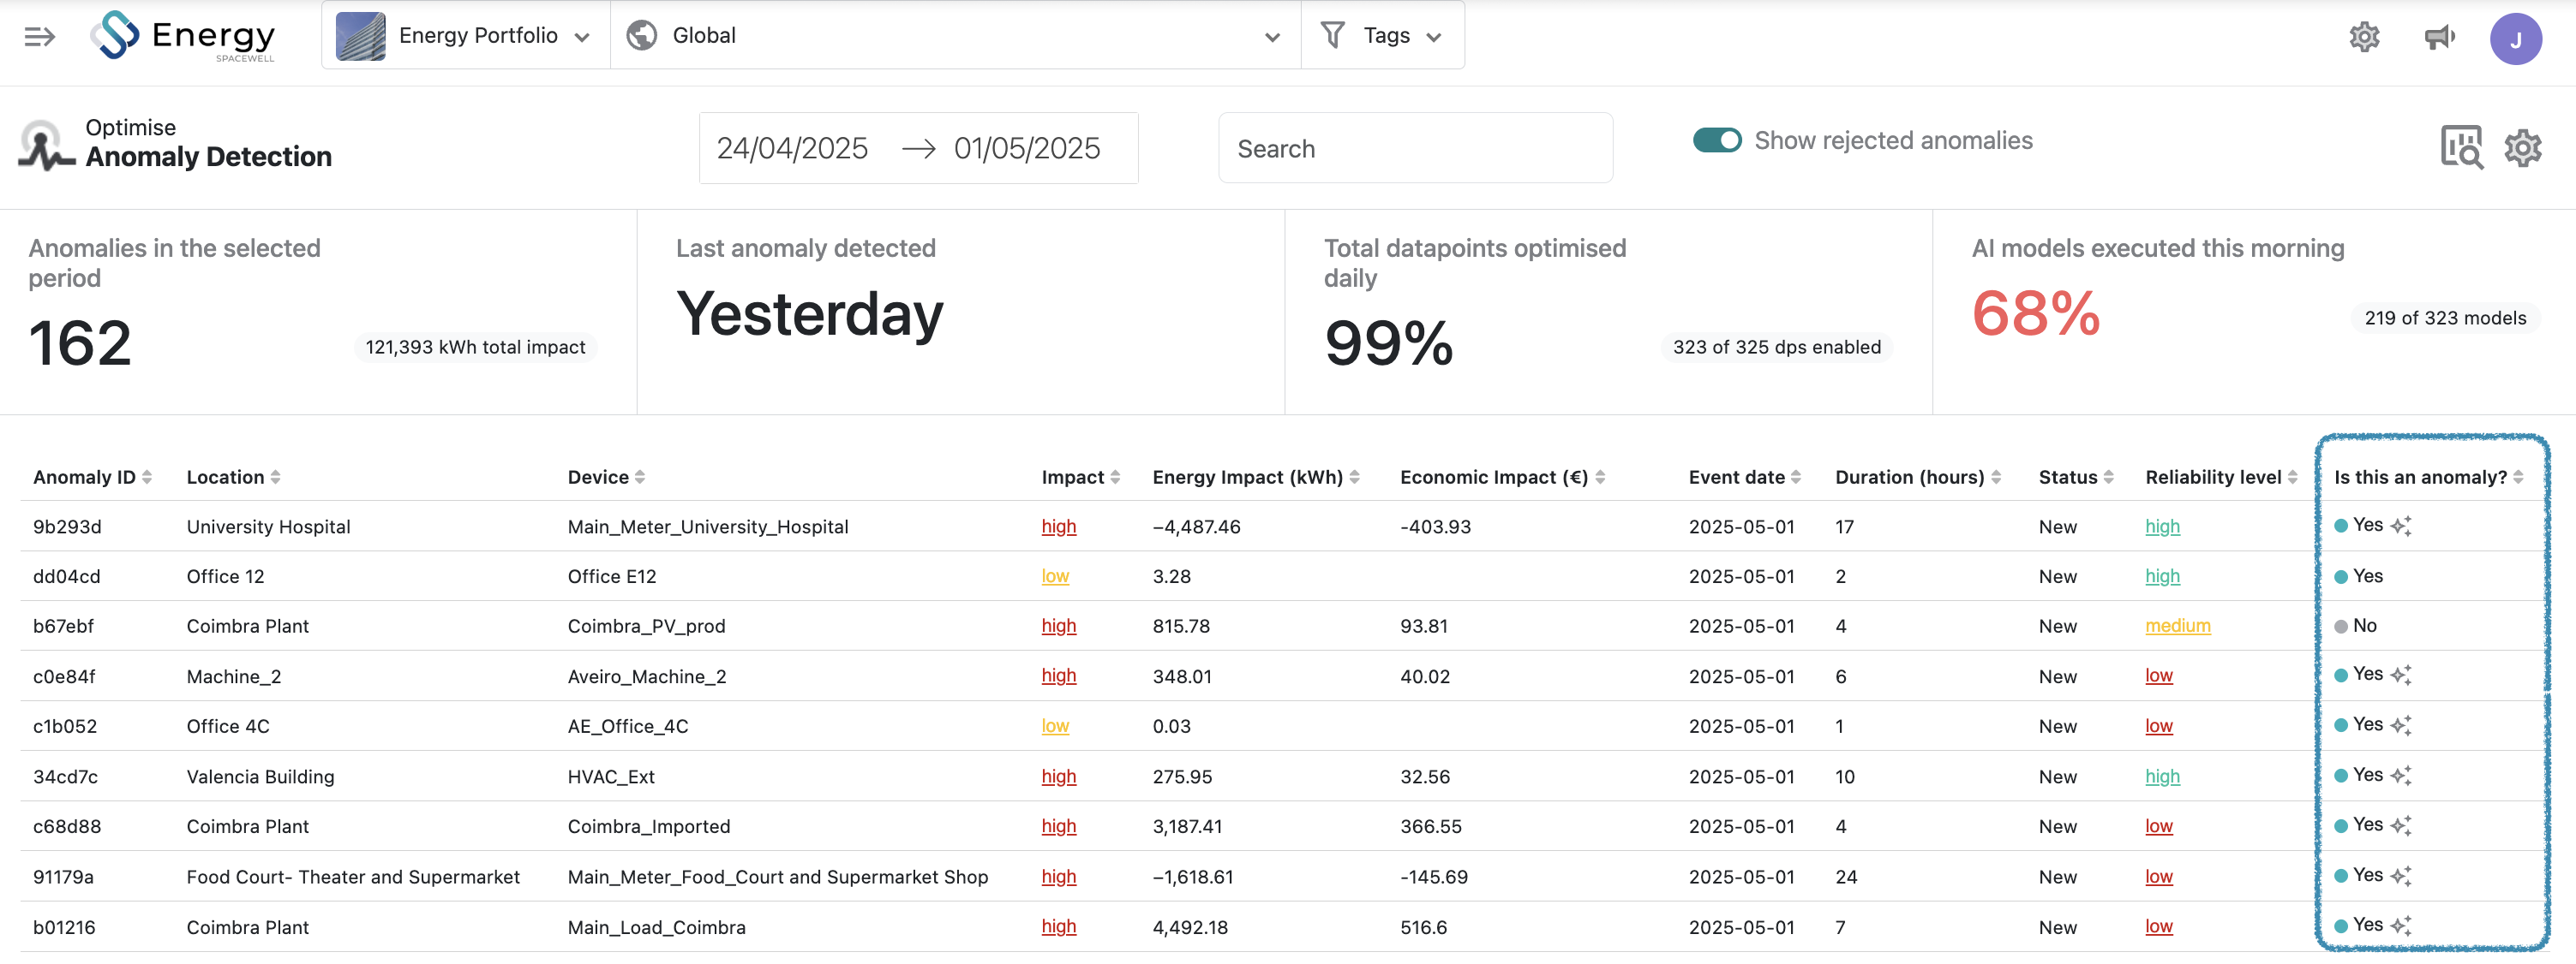
Task: Open the Global location dropdown
Action: (x=955, y=36)
